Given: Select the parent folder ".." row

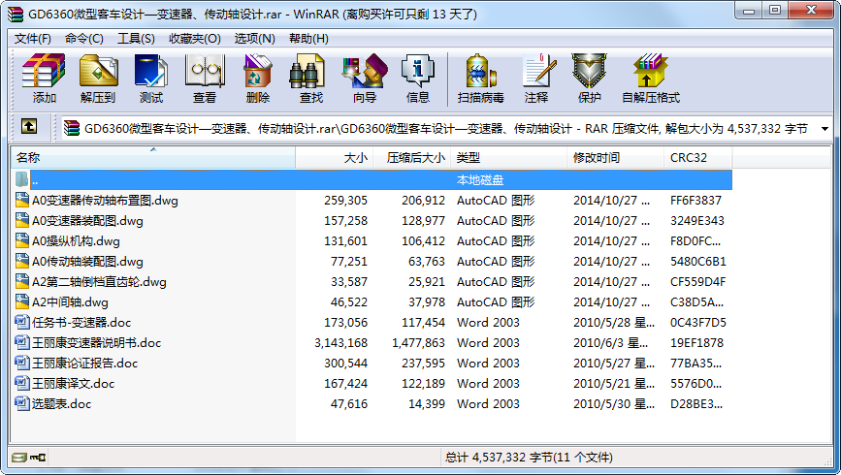Looking at the screenshot, I should point(35,180).
